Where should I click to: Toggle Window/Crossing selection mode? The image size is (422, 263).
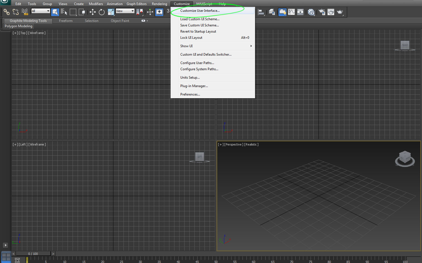tap(82, 12)
